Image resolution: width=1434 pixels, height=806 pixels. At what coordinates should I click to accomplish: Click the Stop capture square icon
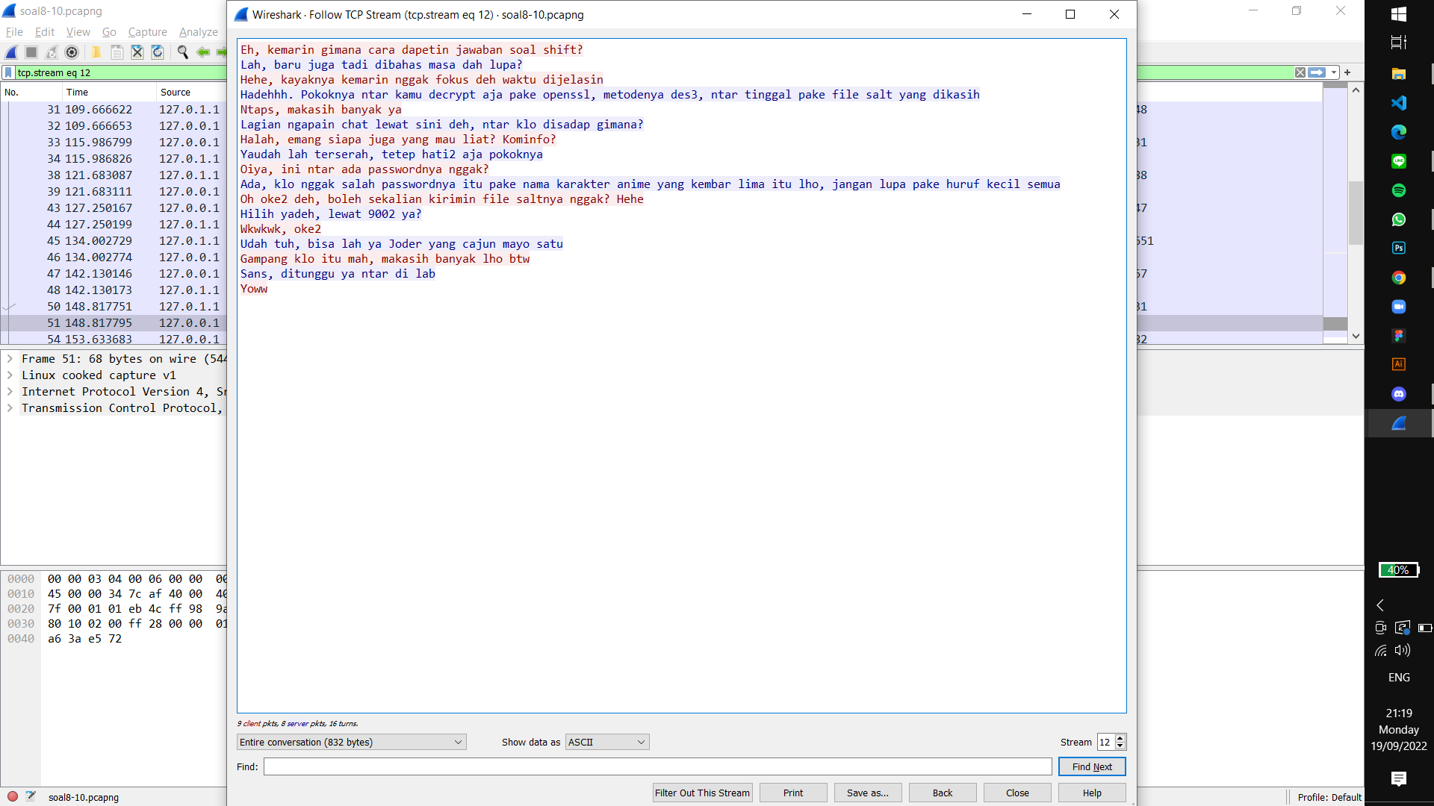click(x=31, y=52)
